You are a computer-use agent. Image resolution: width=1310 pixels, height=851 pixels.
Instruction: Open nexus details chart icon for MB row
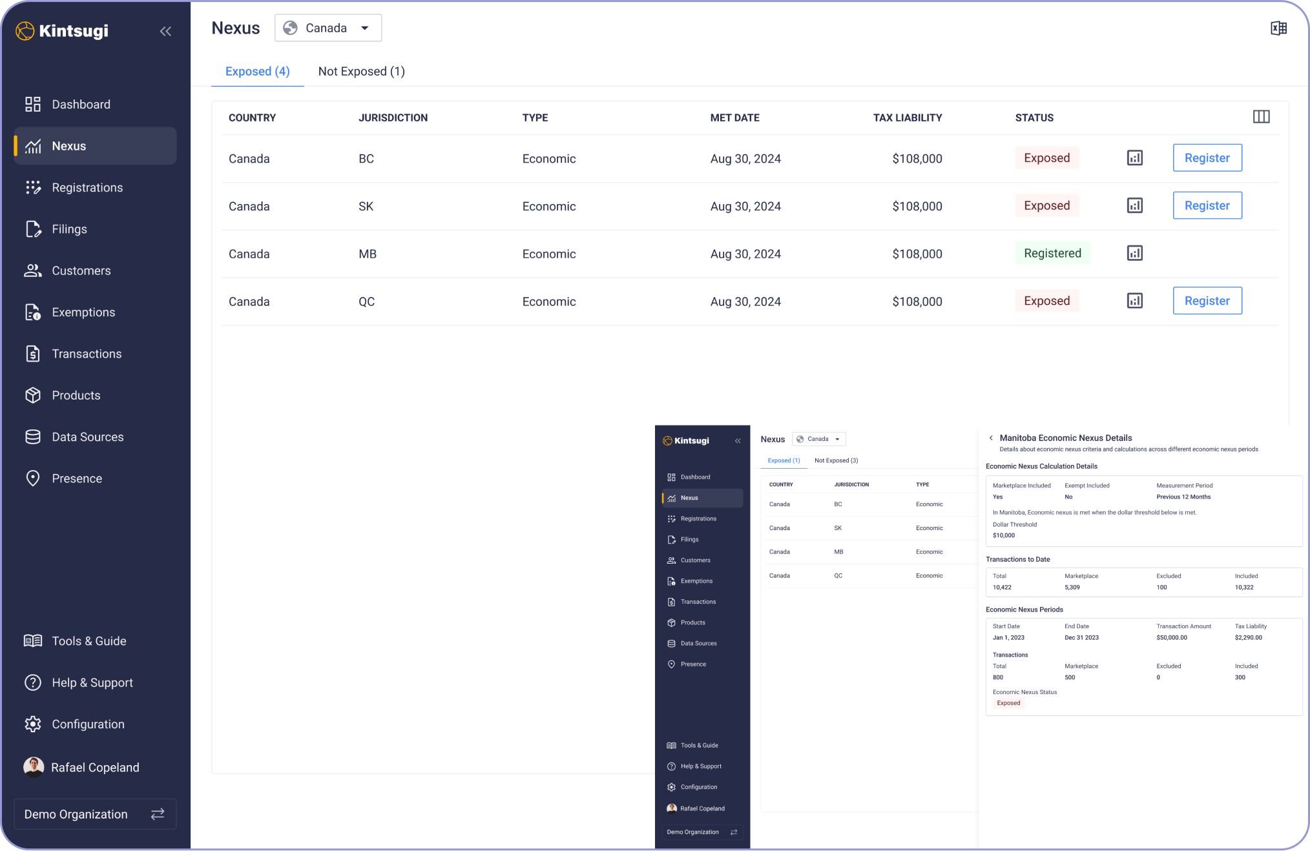(x=1134, y=253)
